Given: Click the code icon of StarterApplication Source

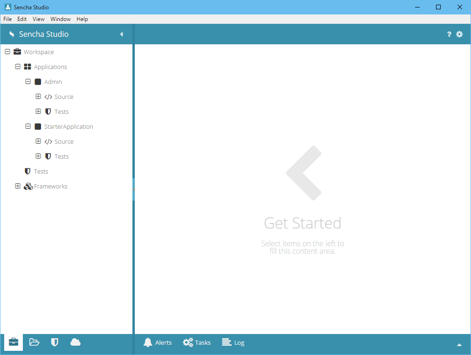Looking at the screenshot, I should pyautogui.click(x=48, y=141).
